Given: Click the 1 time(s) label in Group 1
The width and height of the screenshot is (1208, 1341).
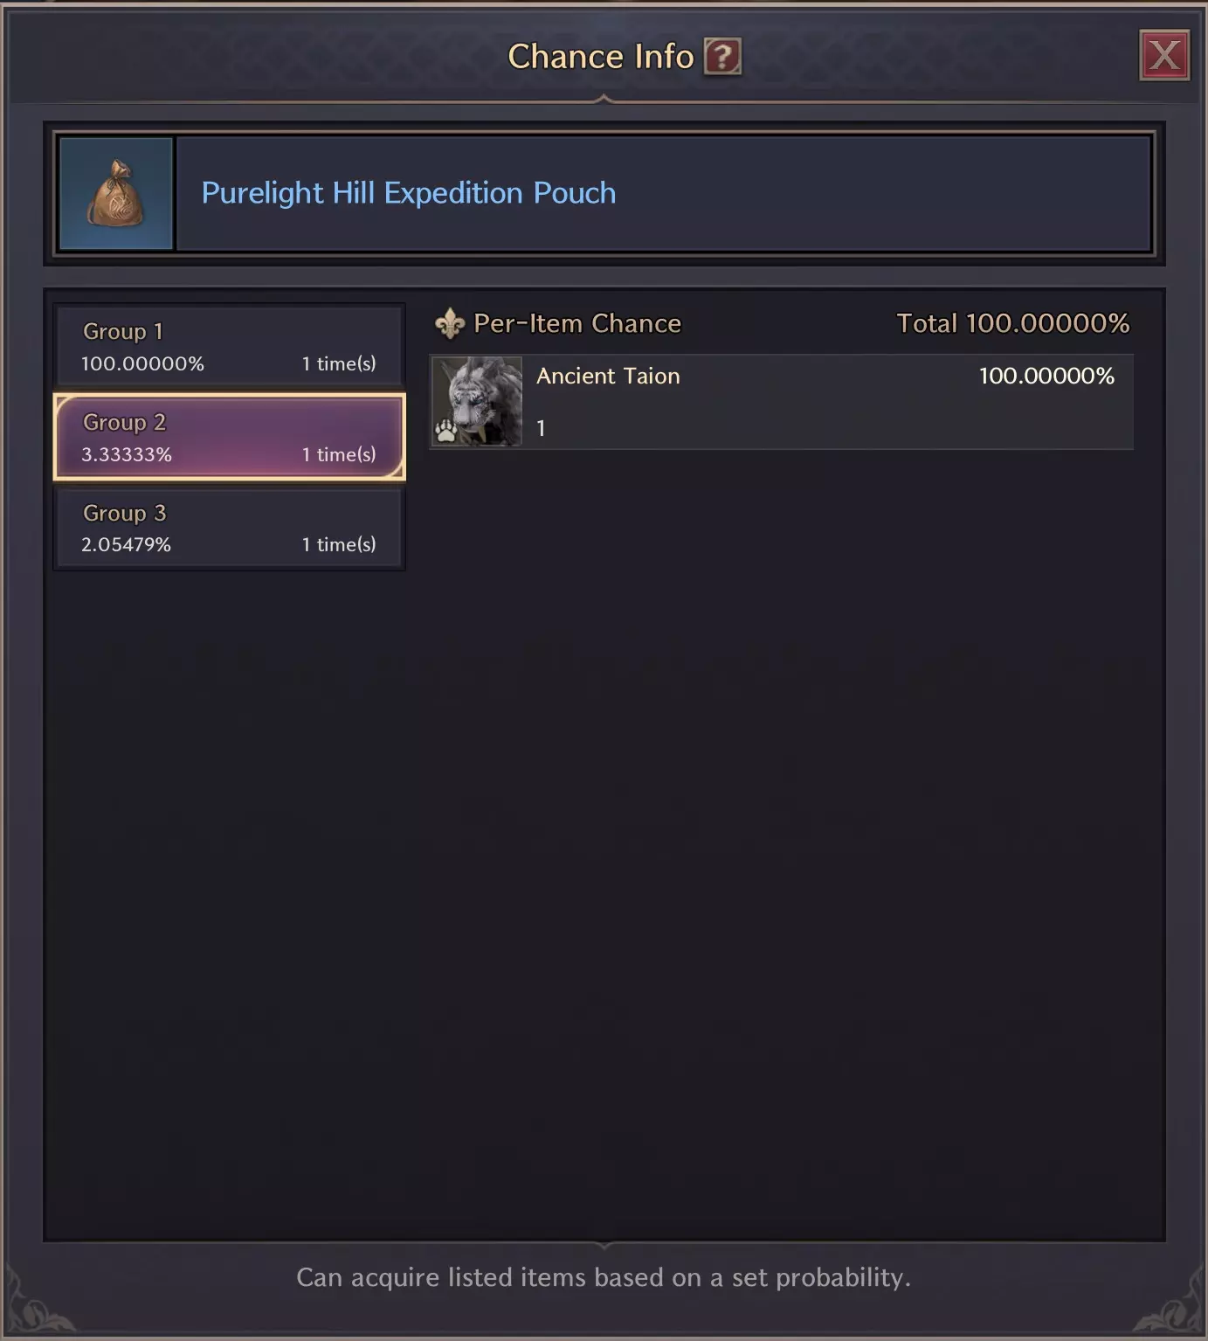Looking at the screenshot, I should coord(339,363).
